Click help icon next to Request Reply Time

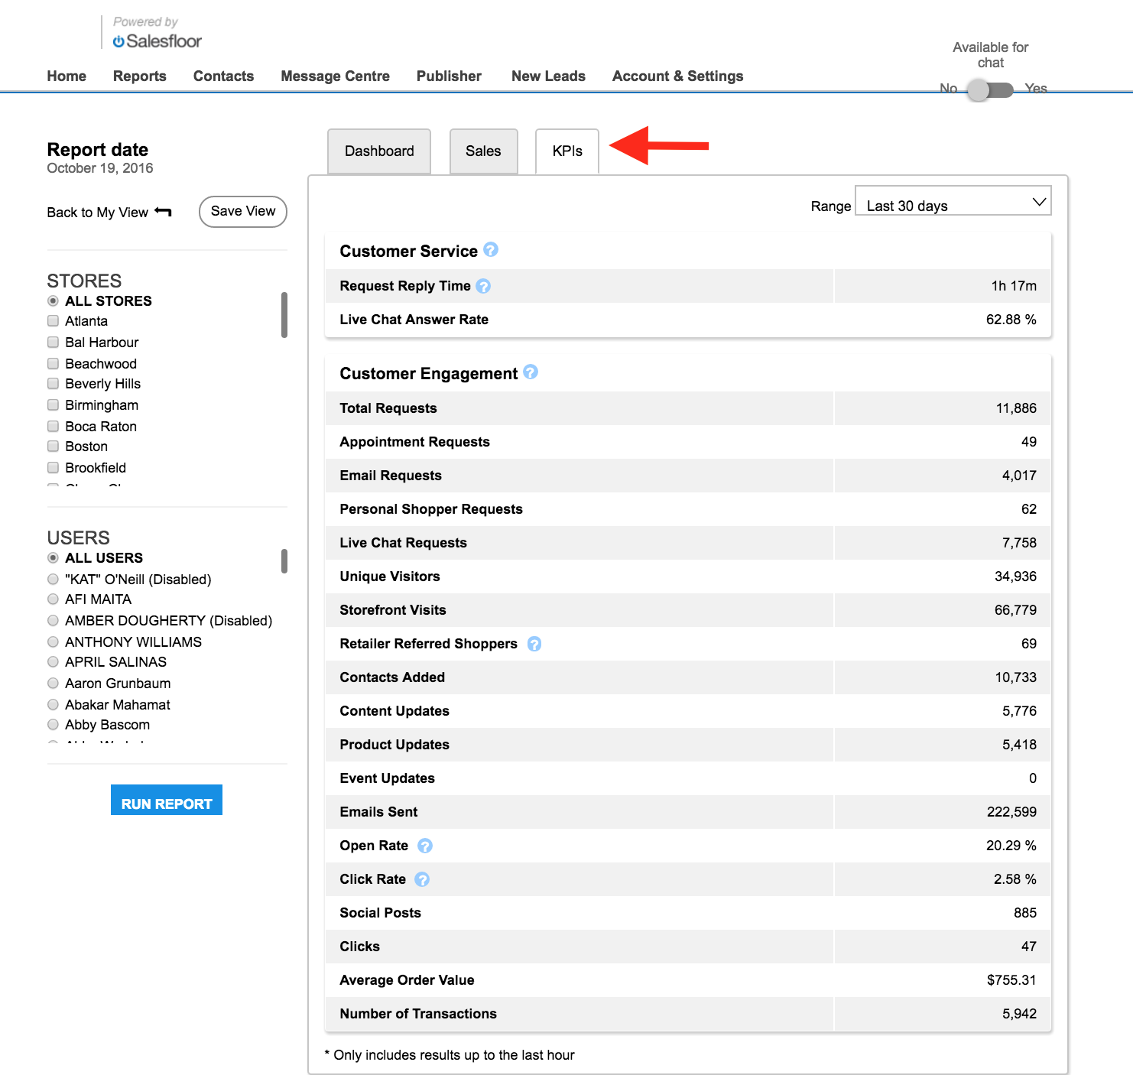coord(483,286)
